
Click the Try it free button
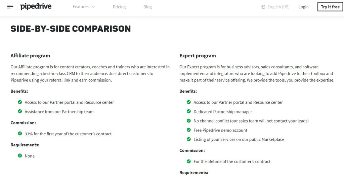pyautogui.click(x=330, y=7)
